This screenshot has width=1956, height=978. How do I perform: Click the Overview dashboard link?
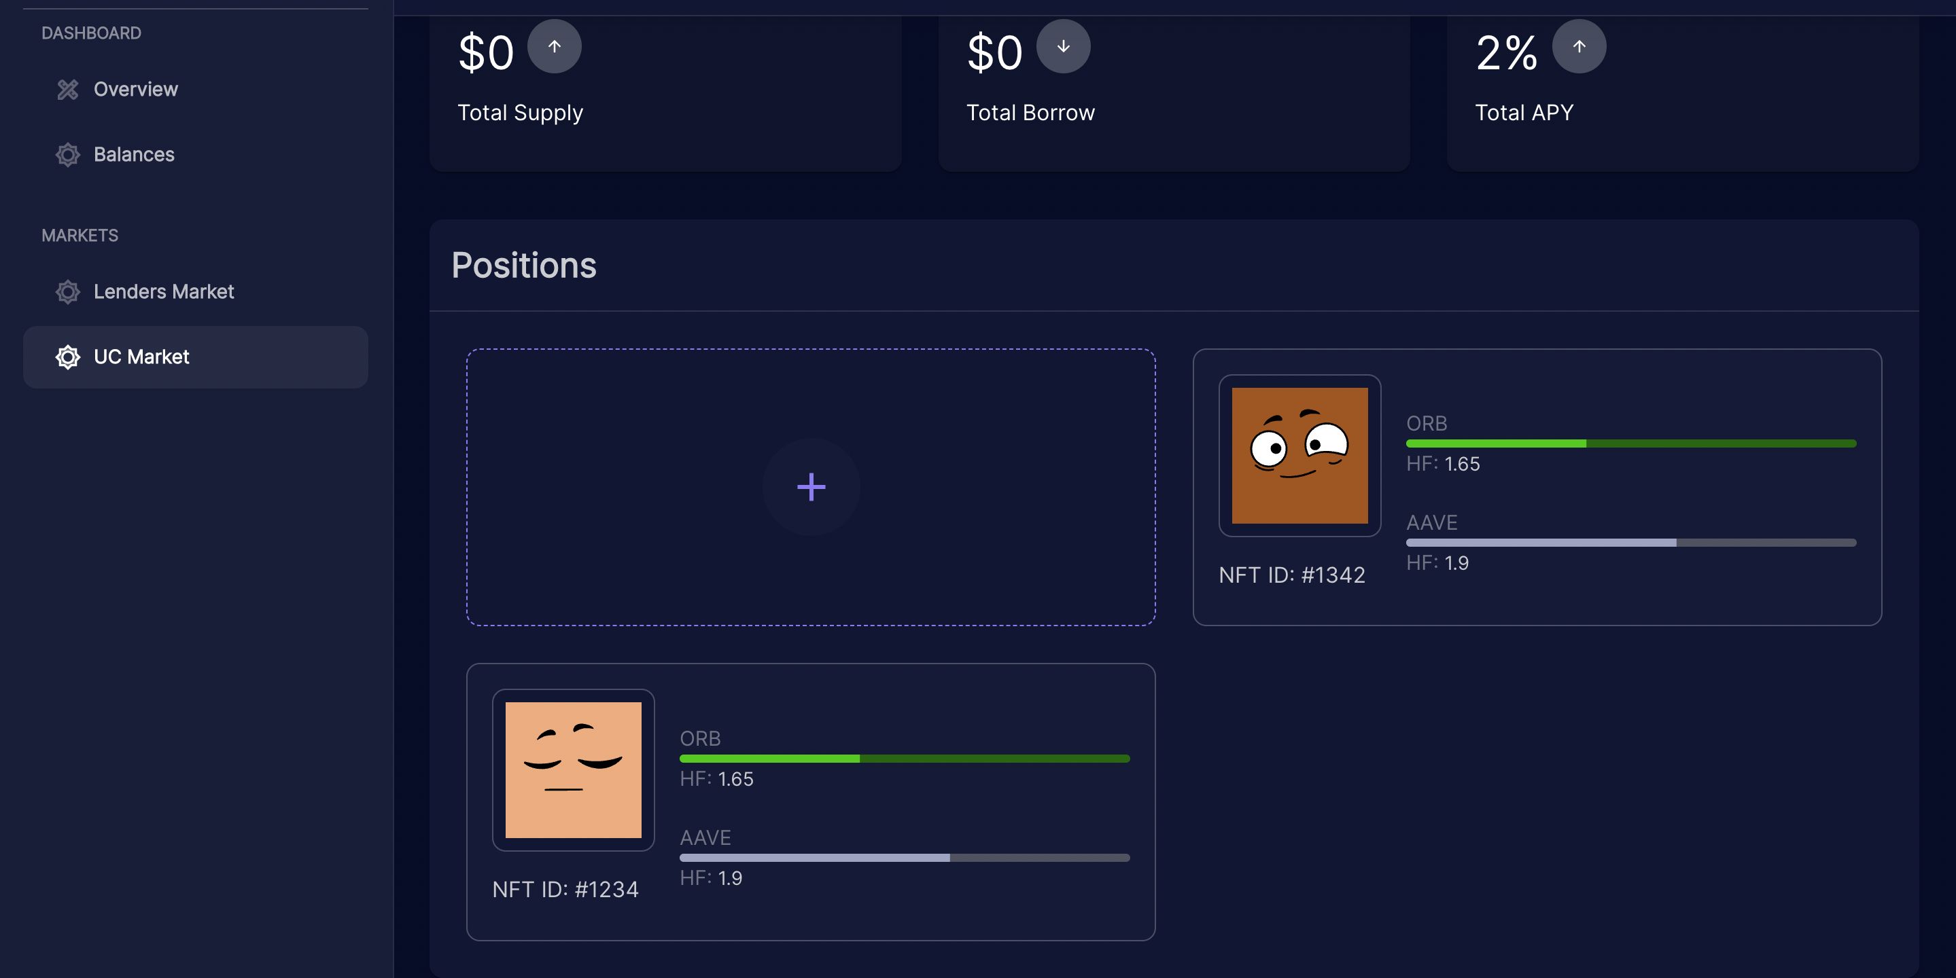[135, 90]
